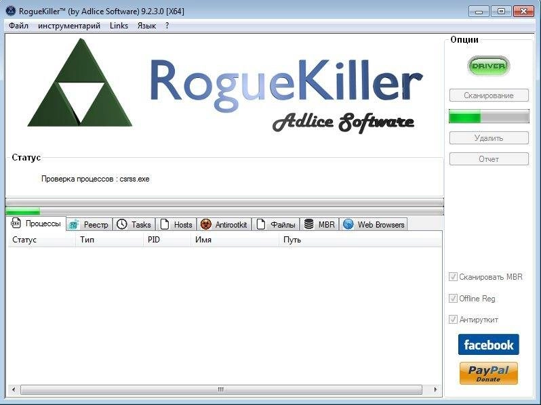
Task: Click the Процессы tab icon
Action: [x=16, y=223]
